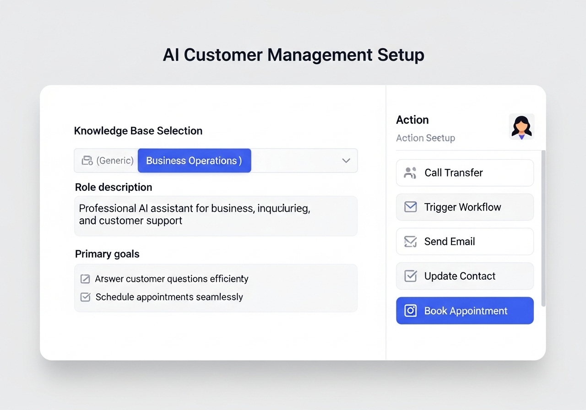
Task: Click into the Role description text field
Action: [x=216, y=216]
